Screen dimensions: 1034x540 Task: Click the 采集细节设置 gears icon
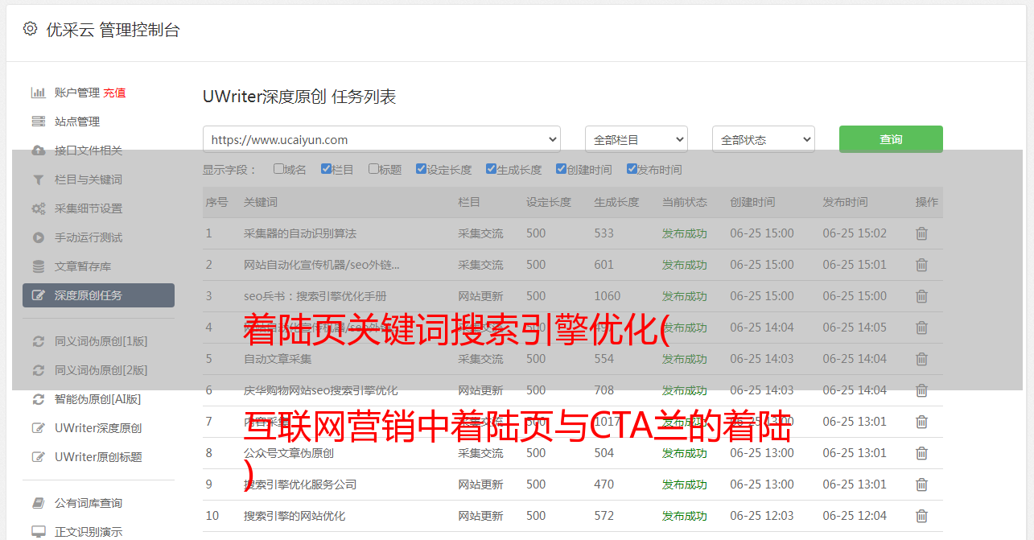click(38, 208)
